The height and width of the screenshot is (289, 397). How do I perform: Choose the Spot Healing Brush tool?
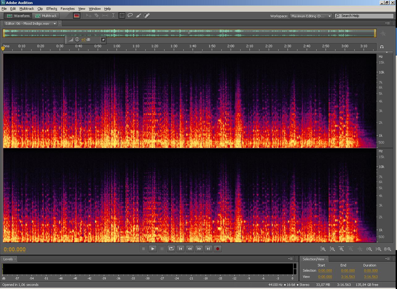tap(147, 15)
